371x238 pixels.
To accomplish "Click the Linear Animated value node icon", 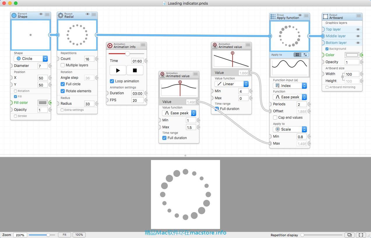I will [215, 46].
